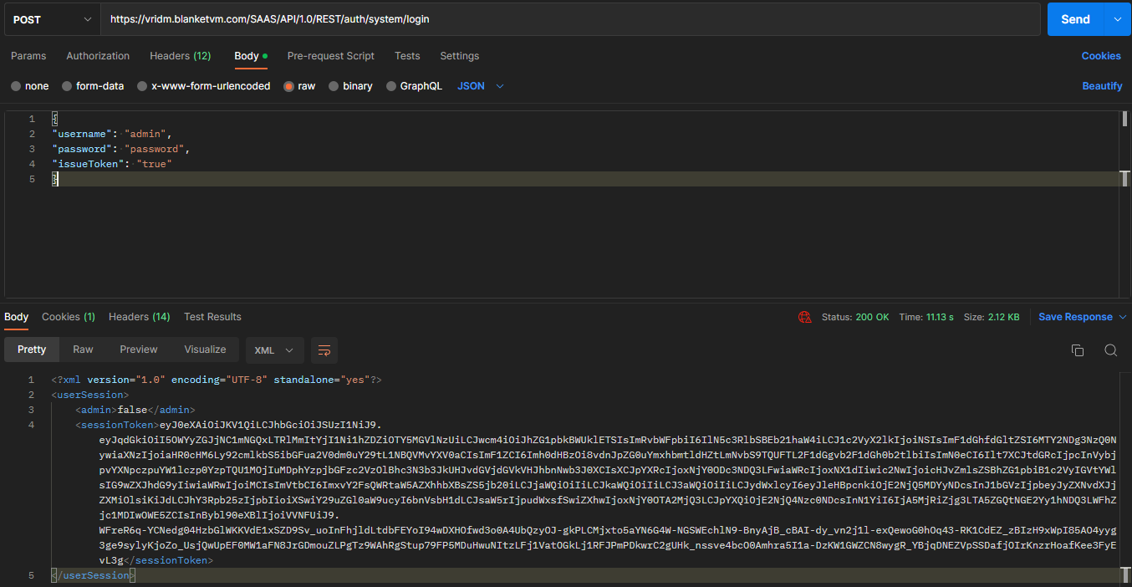Select the raw body type radio button

(289, 86)
